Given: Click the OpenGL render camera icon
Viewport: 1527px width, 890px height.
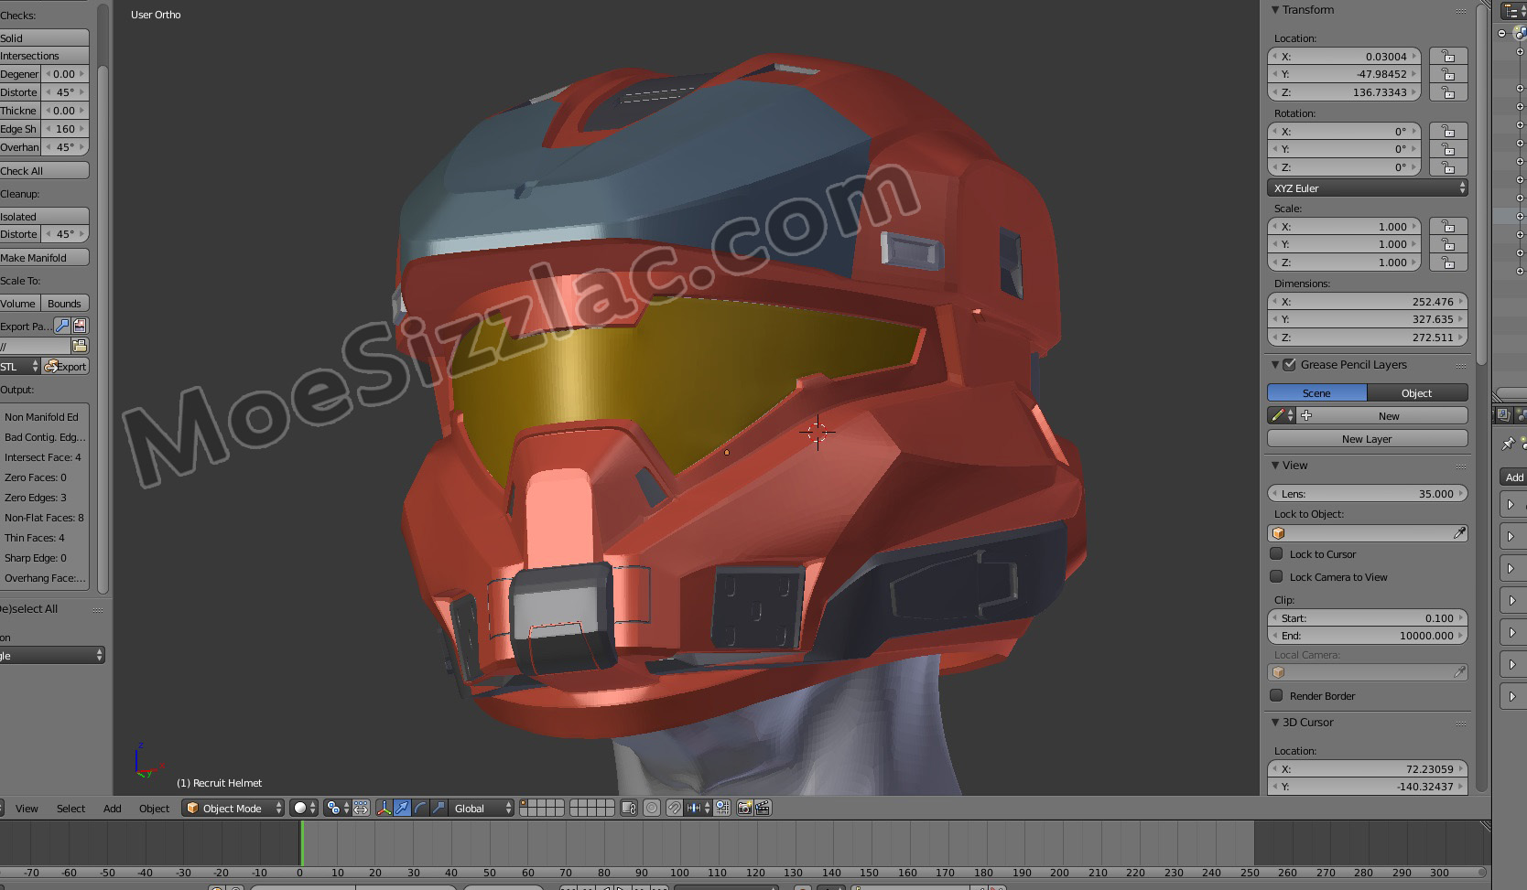Looking at the screenshot, I should tap(744, 808).
